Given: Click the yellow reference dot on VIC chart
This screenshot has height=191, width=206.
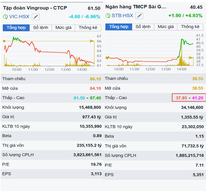Looking at the screenshot, I should pyautogui.click(x=4, y=41).
